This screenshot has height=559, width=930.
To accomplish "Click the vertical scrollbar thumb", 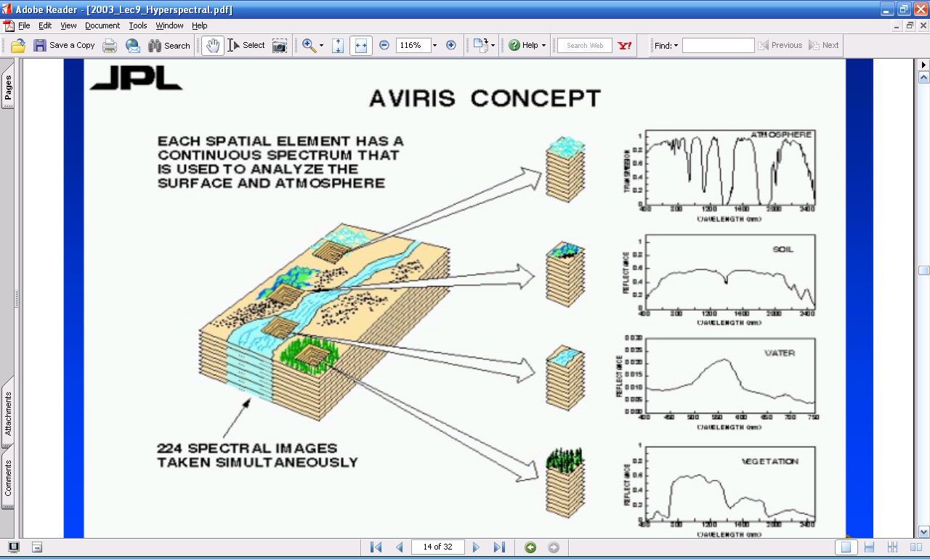I will pos(924,271).
